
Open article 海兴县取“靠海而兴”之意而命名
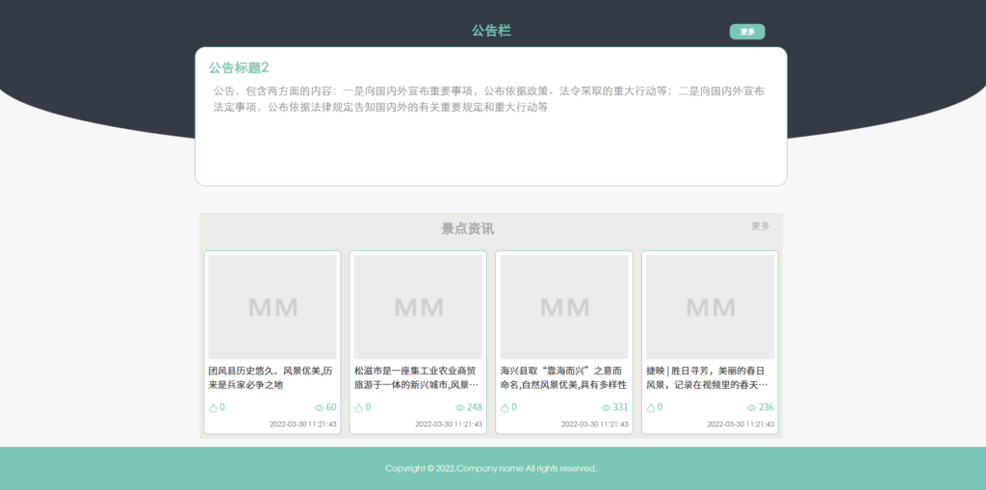[x=562, y=377]
